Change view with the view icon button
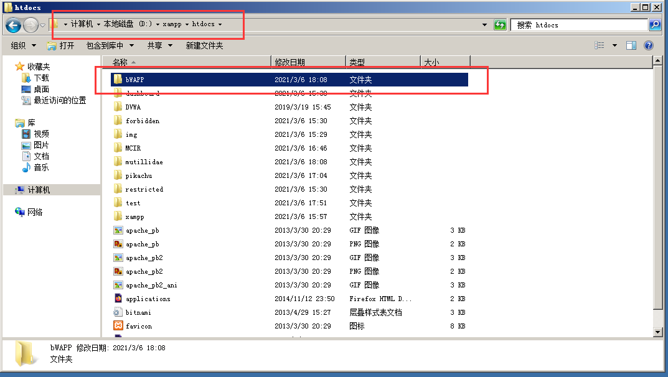The height and width of the screenshot is (377, 668). pos(600,45)
